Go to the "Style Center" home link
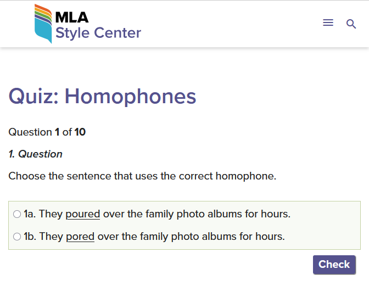Image resolution: width=369 pixels, height=286 pixels. pyautogui.click(x=98, y=33)
